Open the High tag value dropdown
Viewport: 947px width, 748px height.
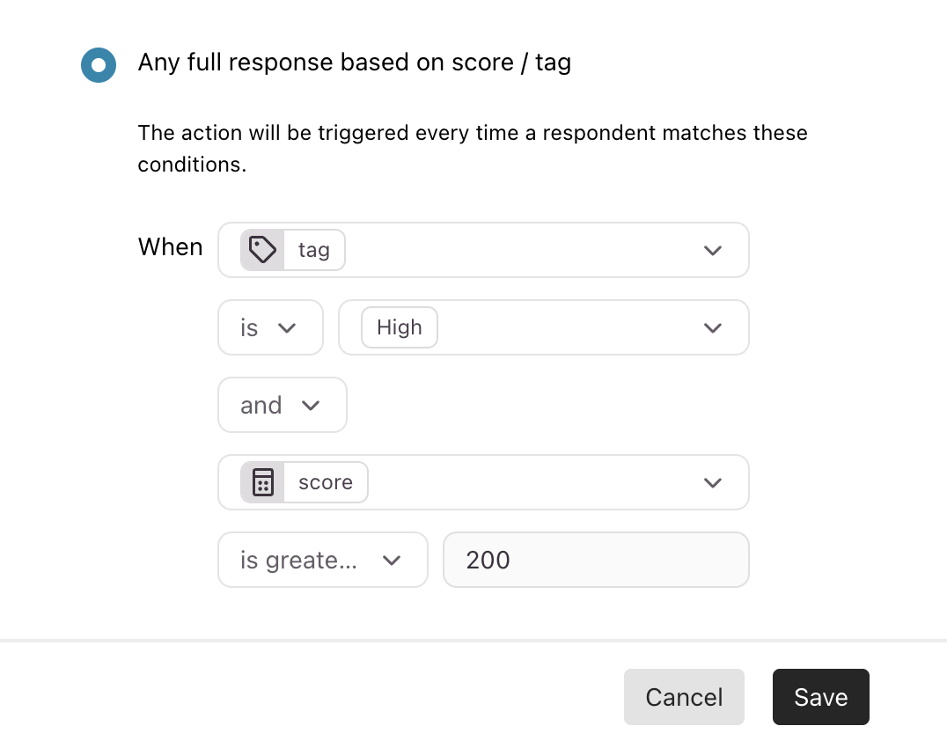pos(544,327)
